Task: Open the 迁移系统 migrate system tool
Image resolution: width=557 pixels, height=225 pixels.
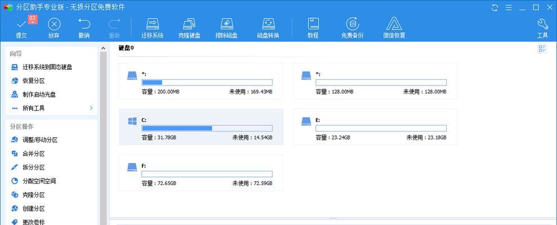Action: tap(152, 28)
